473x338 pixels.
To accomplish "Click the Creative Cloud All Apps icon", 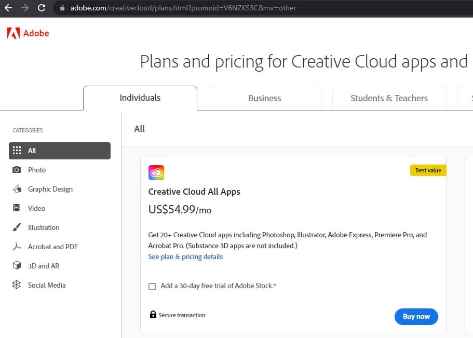I will [156, 172].
